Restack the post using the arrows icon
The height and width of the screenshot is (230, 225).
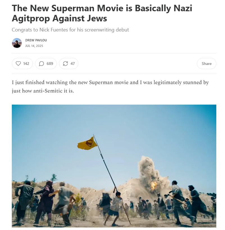pos(65,64)
